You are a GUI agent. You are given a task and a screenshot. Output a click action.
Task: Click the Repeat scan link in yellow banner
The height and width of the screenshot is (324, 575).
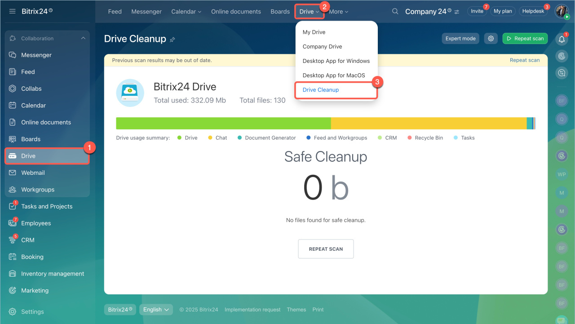coord(524,60)
